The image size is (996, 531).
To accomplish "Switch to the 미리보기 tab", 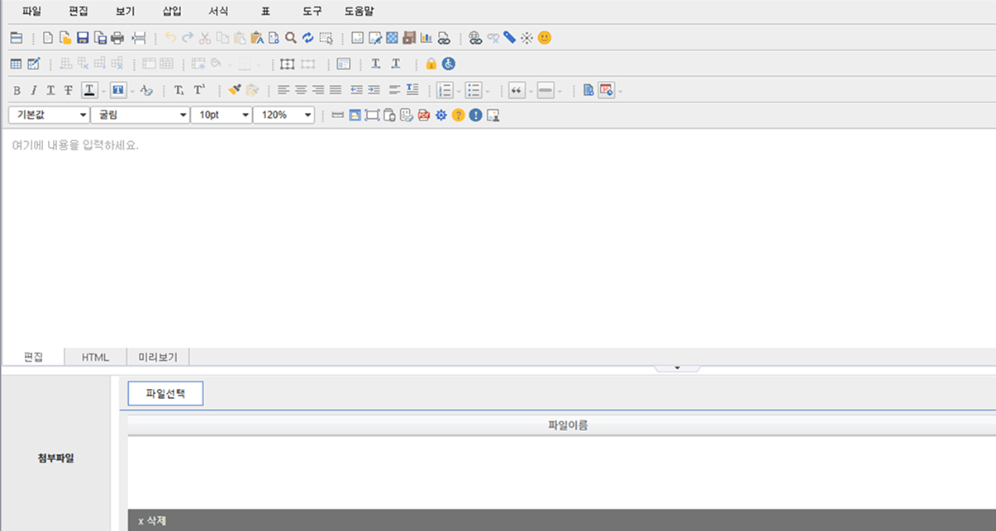I will coord(158,357).
